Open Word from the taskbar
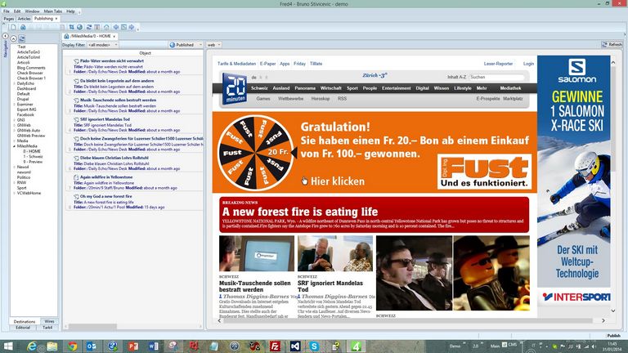The image size is (628, 353). [154, 346]
